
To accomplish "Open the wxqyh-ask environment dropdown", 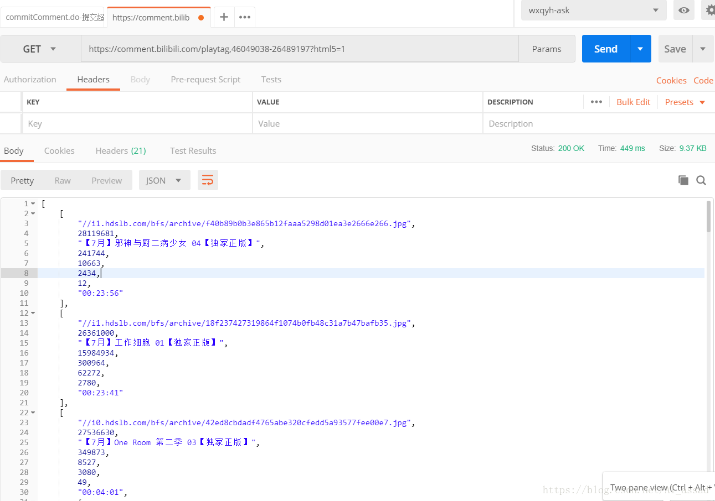I will coord(594,11).
